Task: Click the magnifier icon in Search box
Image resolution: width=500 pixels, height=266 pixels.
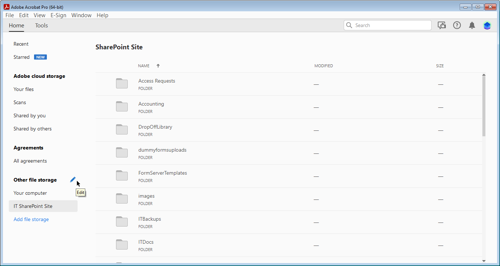Action: coord(349,25)
